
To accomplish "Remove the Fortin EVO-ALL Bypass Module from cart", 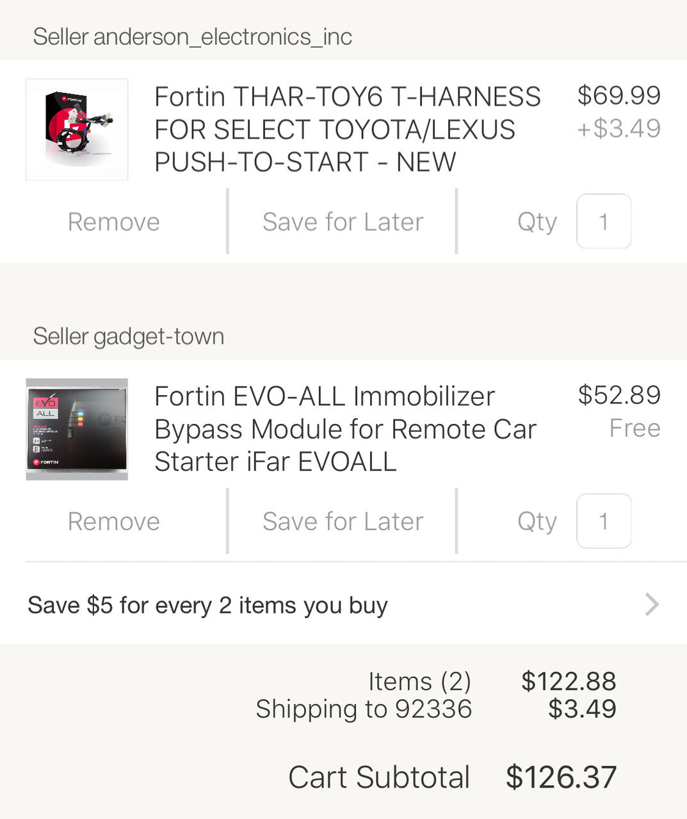I will click(114, 521).
